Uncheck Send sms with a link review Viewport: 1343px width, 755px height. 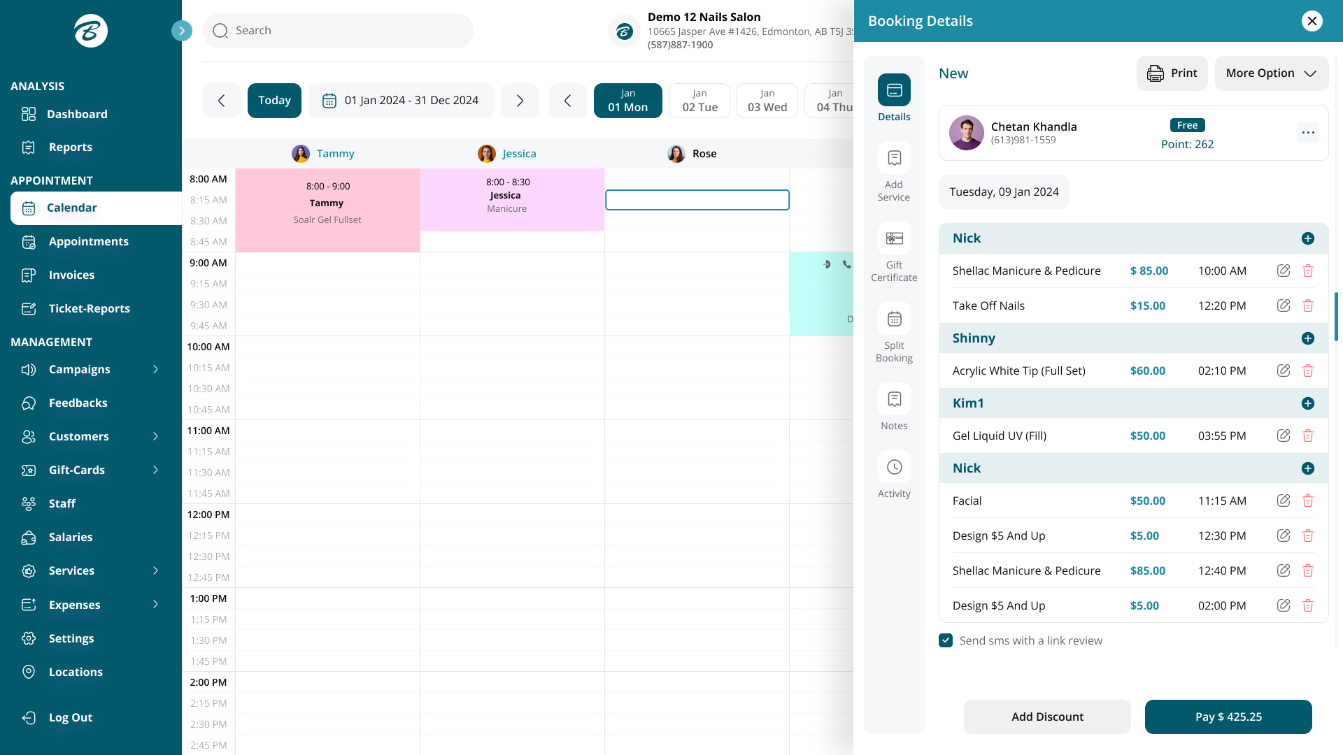point(946,640)
